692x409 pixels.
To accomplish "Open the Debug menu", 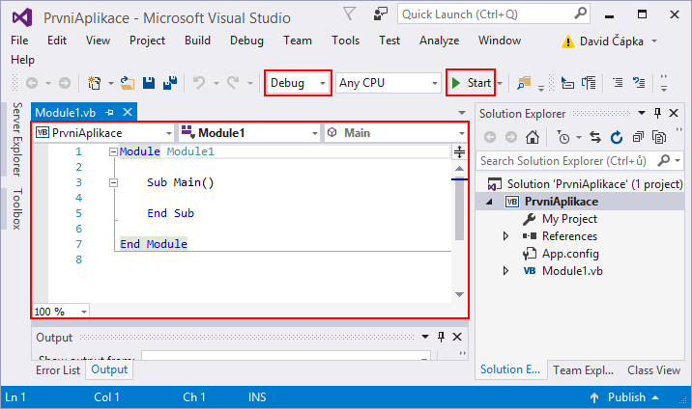I will pyautogui.click(x=246, y=41).
